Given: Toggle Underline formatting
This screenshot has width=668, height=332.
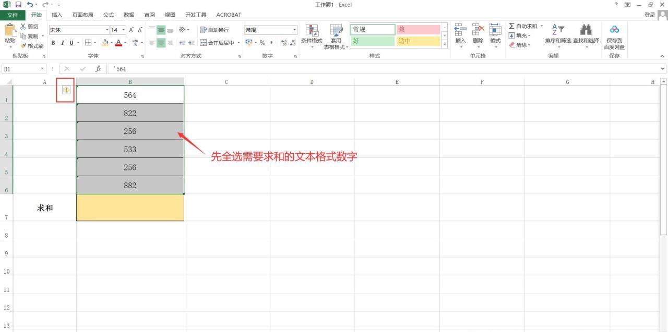Looking at the screenshot, I should point(71,43).
